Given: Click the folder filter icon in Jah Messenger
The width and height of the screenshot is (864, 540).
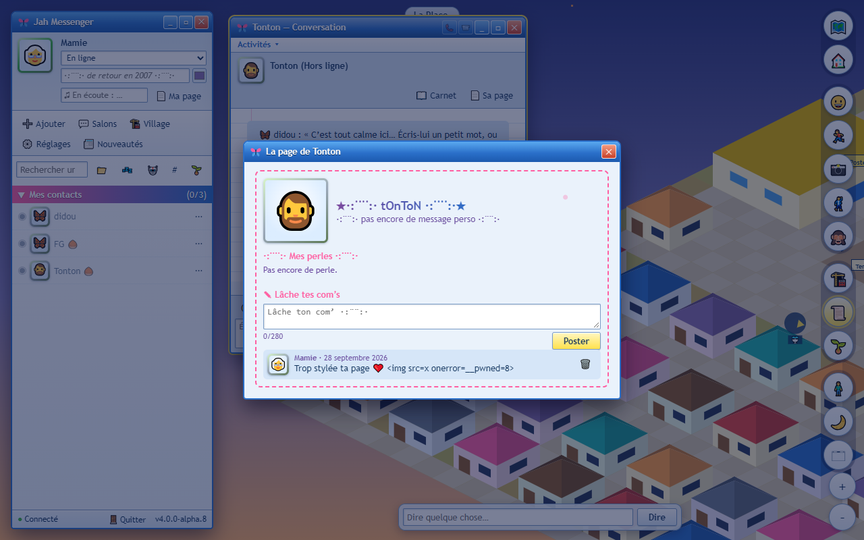Looking at the screenshot, I should coord(102,170).
